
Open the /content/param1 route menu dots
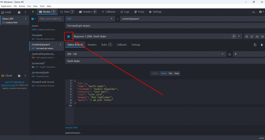[x=60, y=45]
